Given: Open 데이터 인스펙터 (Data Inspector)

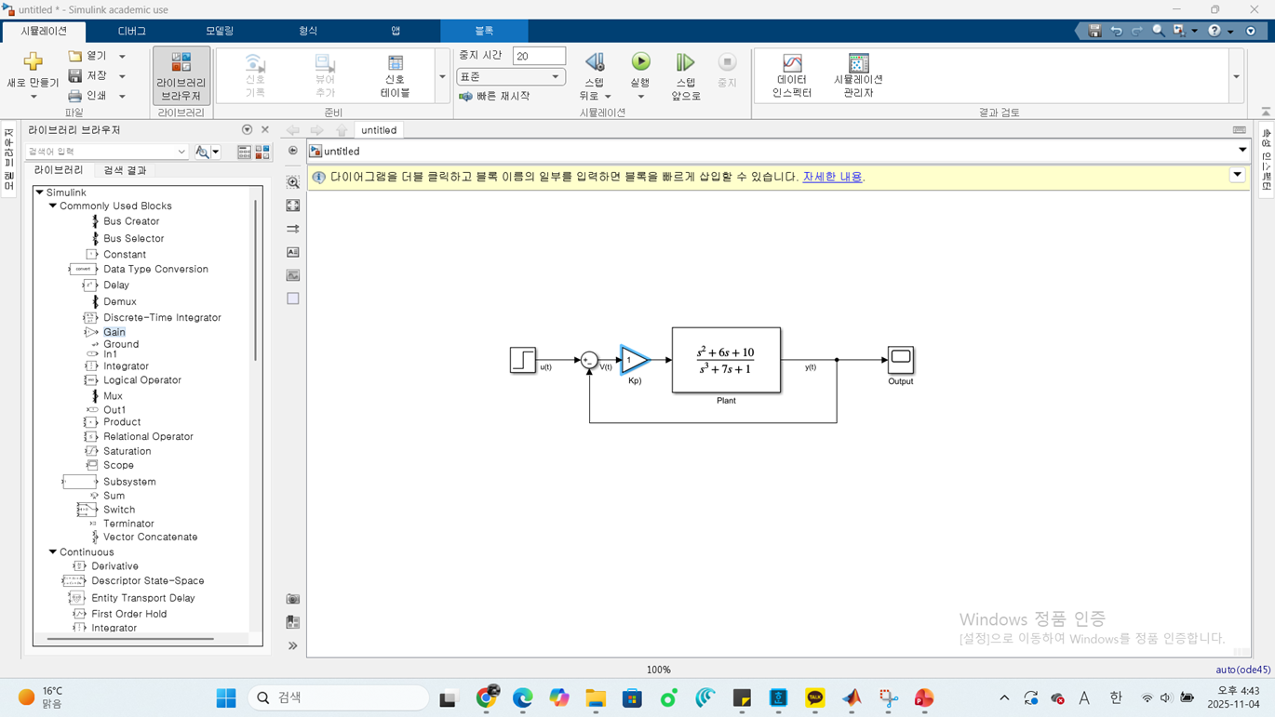Looking at the screenshot, I should pos(792,75).
